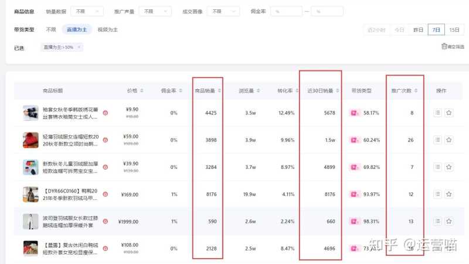
Task: Open the 销量数据 dropdown
Action: (x=87, y=11)
